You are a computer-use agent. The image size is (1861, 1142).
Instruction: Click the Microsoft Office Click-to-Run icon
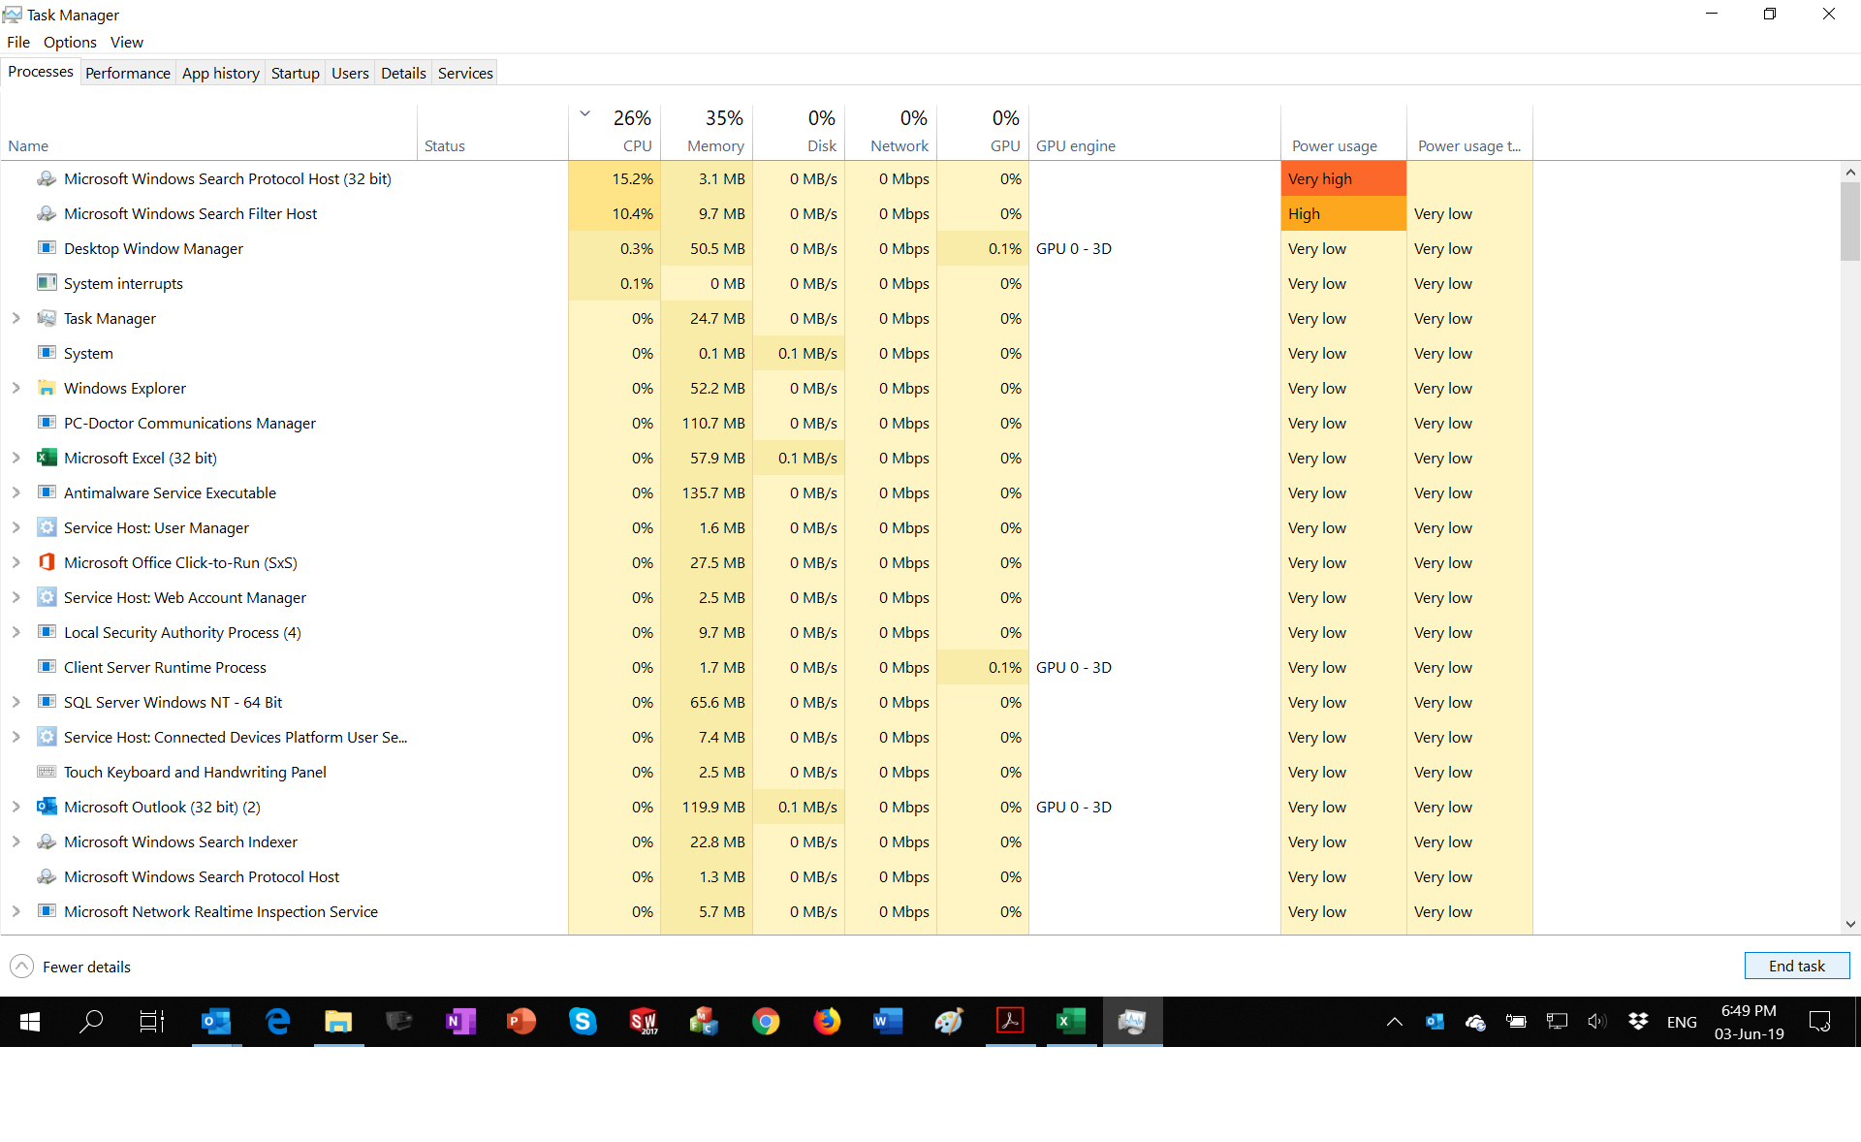tap(47, 562)
